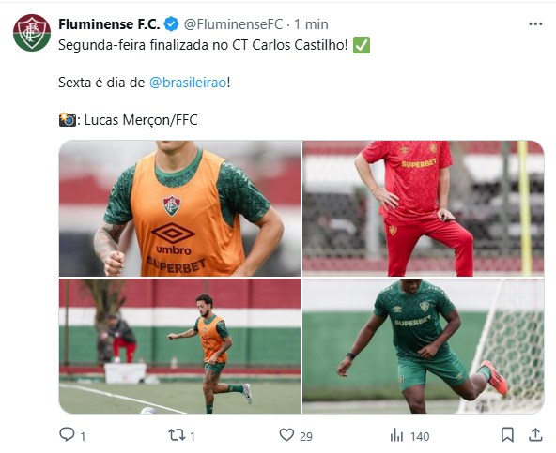Repost this tweet with retweet icon
The height and width of the screenshot is (453, 556).
[x=177, y=435]
